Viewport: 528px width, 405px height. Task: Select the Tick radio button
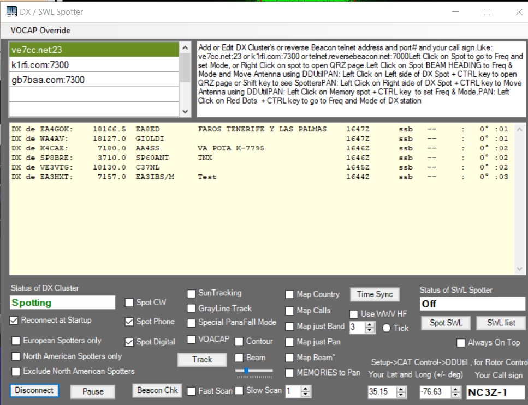click(387, 328)
